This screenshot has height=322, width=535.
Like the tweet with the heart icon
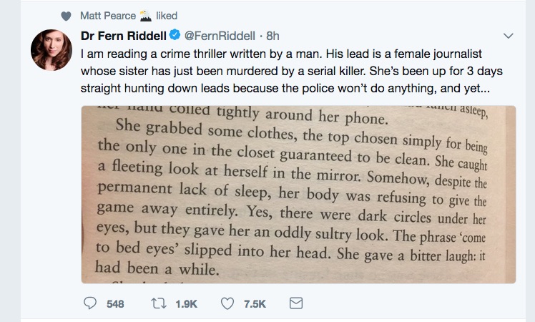pos(227,303)
